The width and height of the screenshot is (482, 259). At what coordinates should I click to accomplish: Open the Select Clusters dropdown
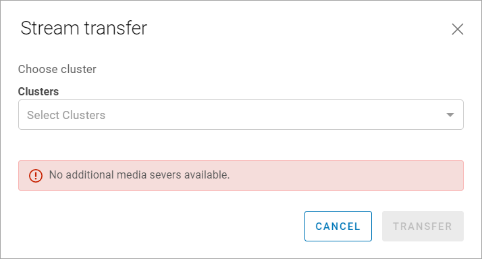coord(241,114)
